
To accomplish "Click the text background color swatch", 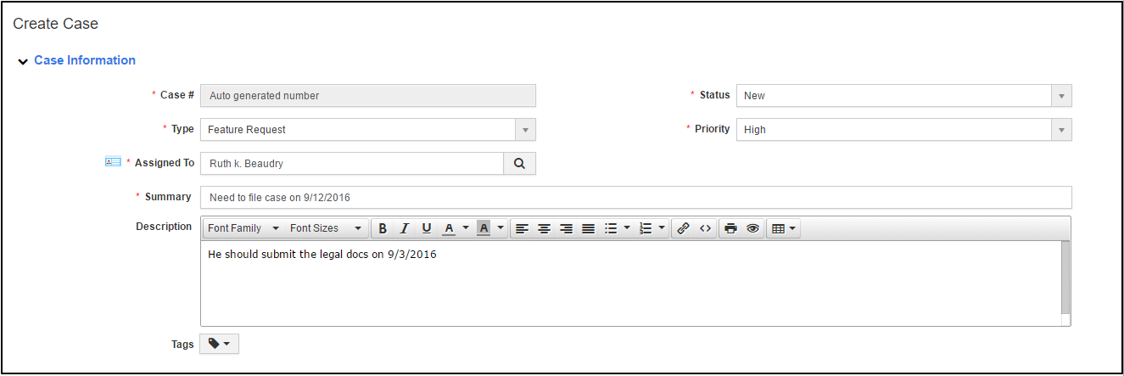I will pos(484,228).
